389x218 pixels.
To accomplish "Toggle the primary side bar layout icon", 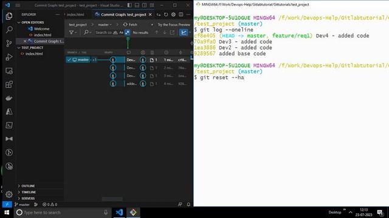I will tap(129, 5).
